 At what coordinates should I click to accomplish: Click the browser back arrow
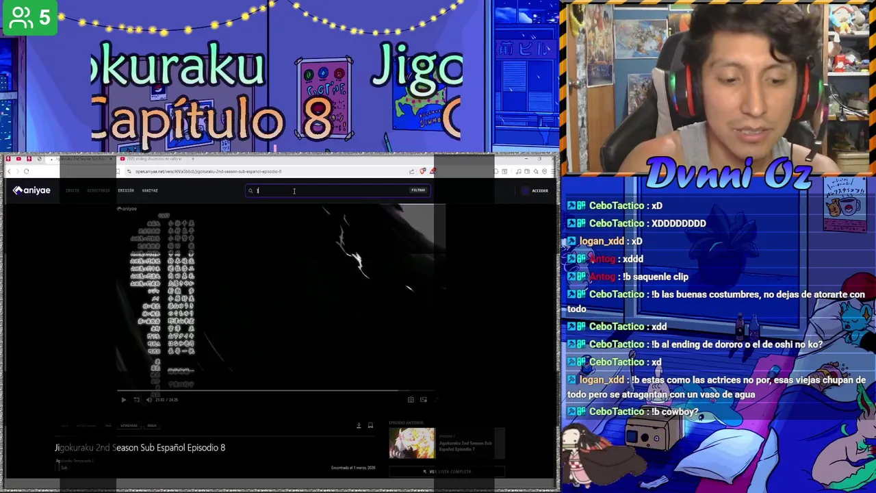click(x=9, y=171)
